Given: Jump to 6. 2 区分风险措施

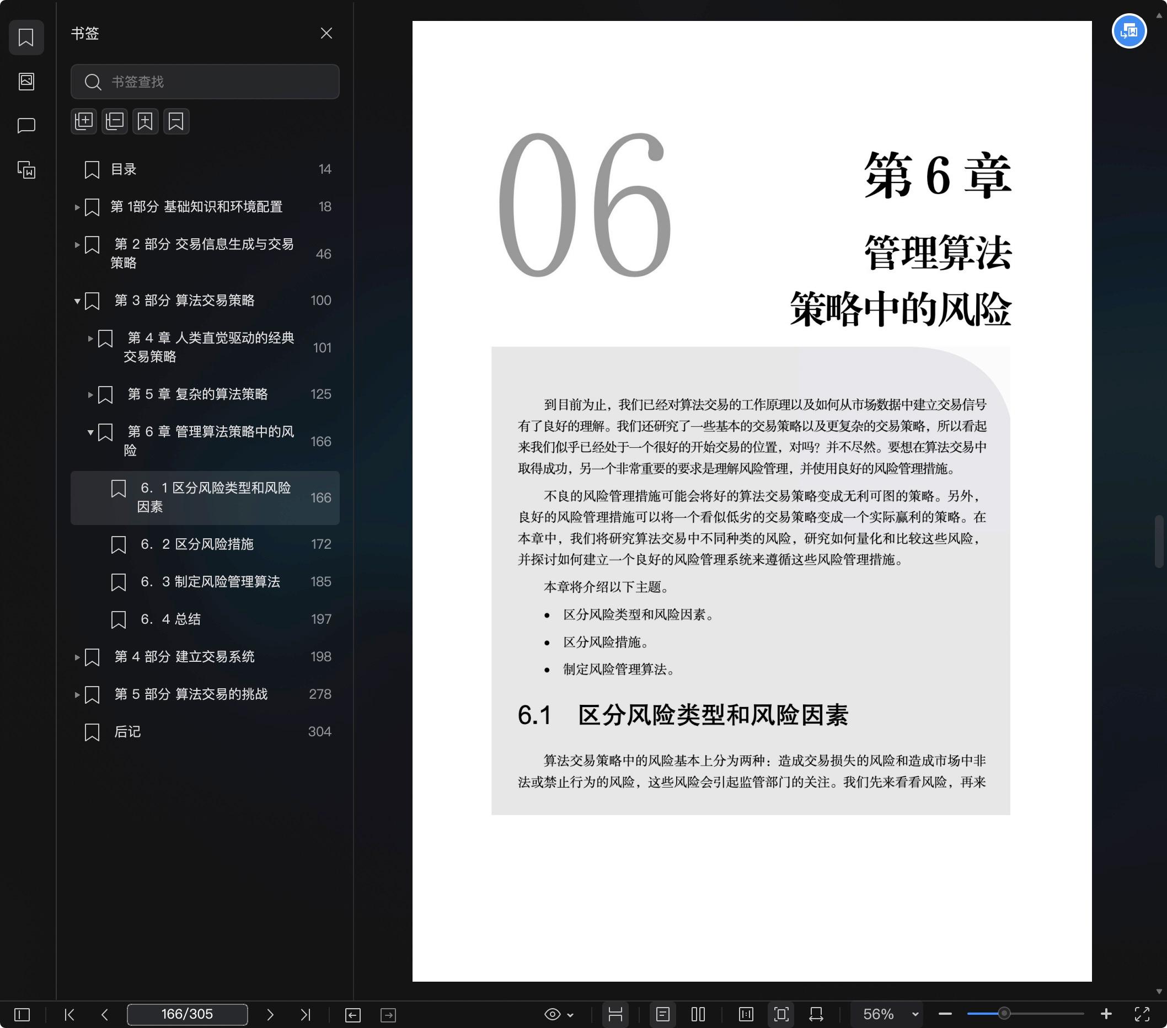Looking at the screenshot, I should tap(205, 544).
